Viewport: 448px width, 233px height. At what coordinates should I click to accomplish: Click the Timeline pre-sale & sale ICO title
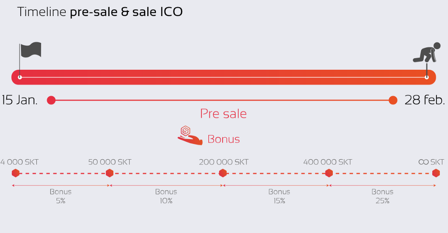[x=100, y=12]
